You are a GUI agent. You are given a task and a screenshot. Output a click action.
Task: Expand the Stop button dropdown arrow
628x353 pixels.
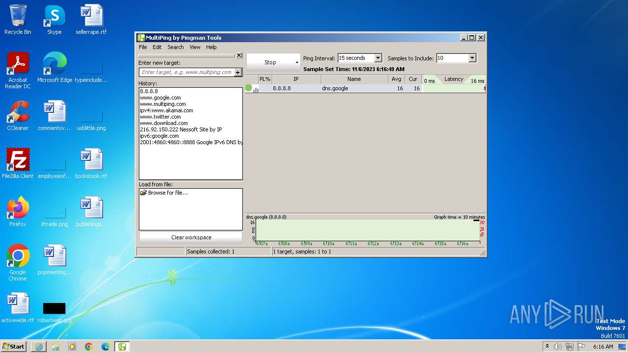click(x=297, y=63)
